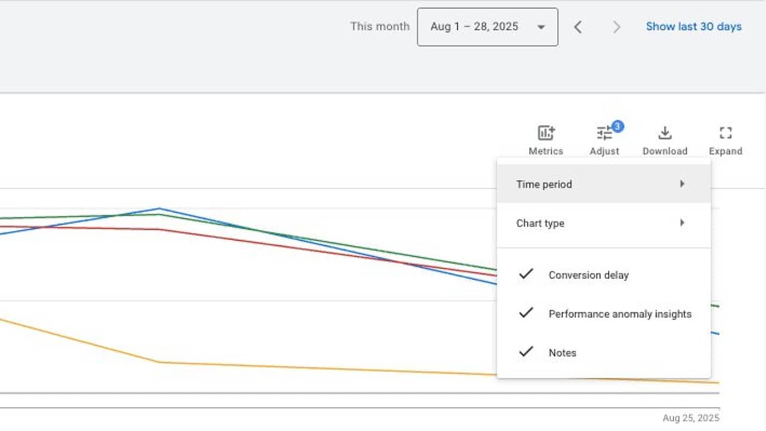
Task: Uncheck Performance anomaly insights
Action: 619,314
